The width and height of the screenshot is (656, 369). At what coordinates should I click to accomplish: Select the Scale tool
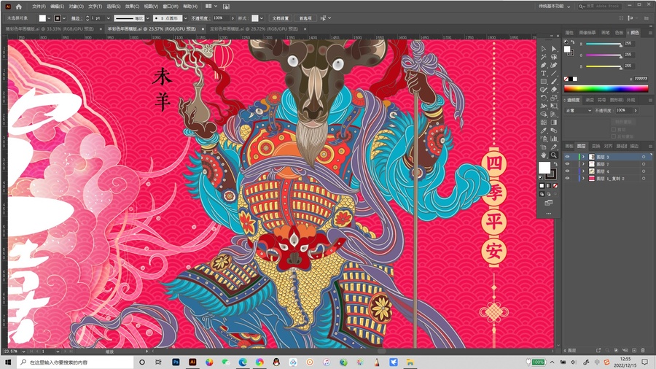click(x=554, y=98)
